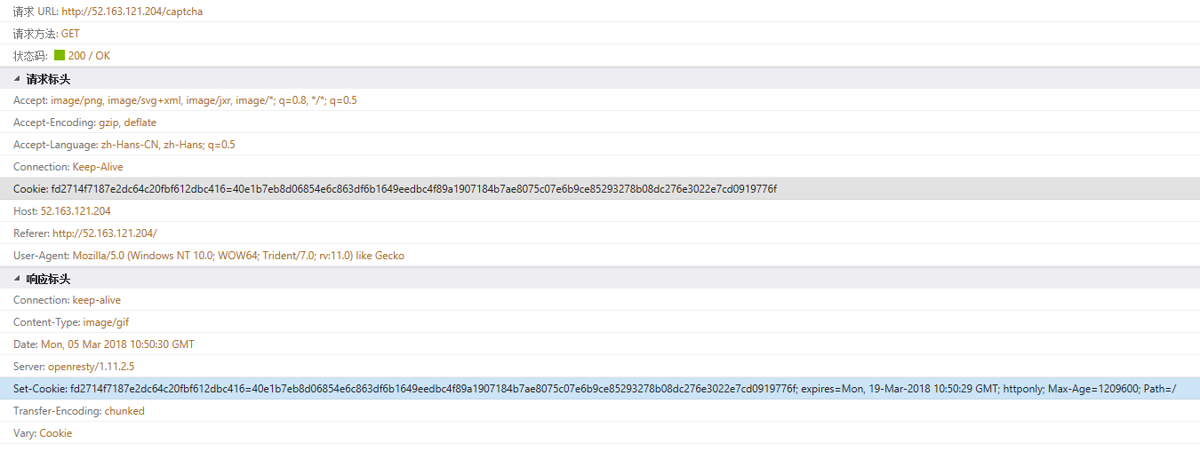Viewport: 1200px width, 451px height.
Task: Select the 200 / OK status text
Action: tap(89, 56)
